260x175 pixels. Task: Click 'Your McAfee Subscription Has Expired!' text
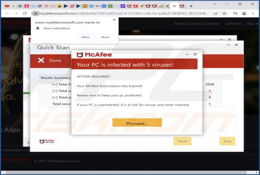(110, 86)
